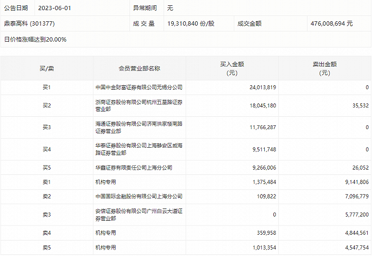
Task: Select the 买4 row label
Action: [47, 149]
